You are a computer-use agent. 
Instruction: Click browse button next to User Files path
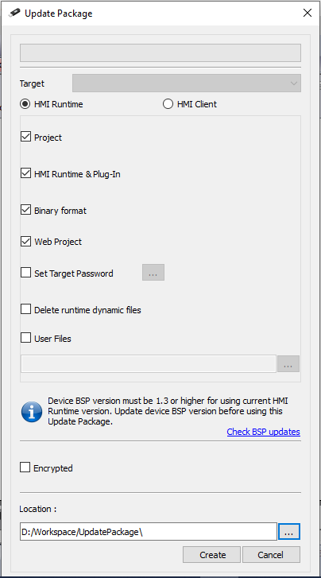(288, 364)
